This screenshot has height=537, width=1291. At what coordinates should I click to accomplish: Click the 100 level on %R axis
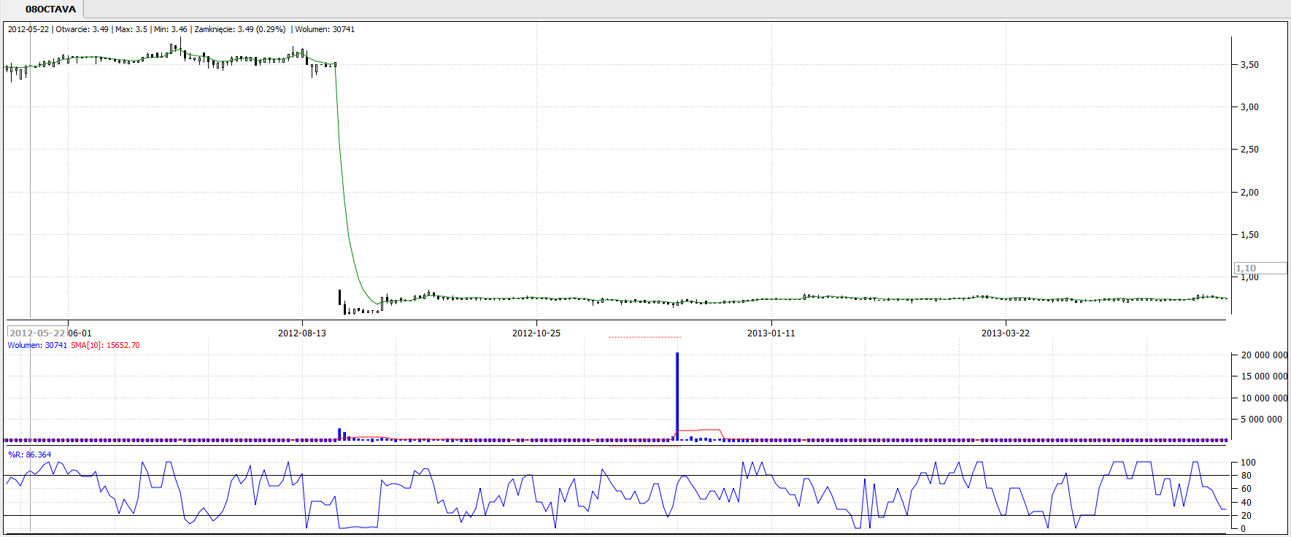coord(1248,463)
